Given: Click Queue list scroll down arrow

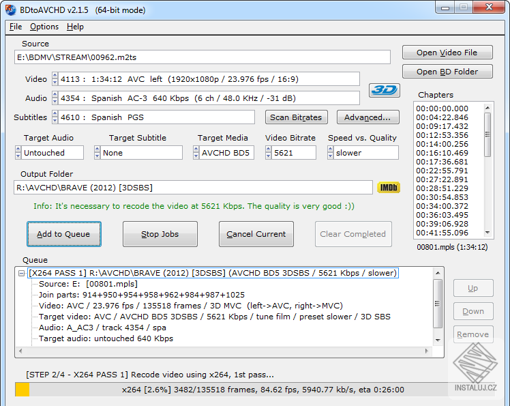Looking at the screenshot, I should [x=438, y=340].
